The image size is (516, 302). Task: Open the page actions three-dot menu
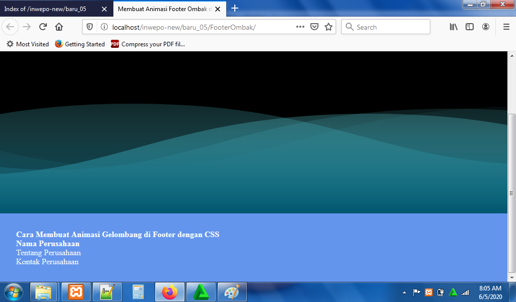(300, 27)
